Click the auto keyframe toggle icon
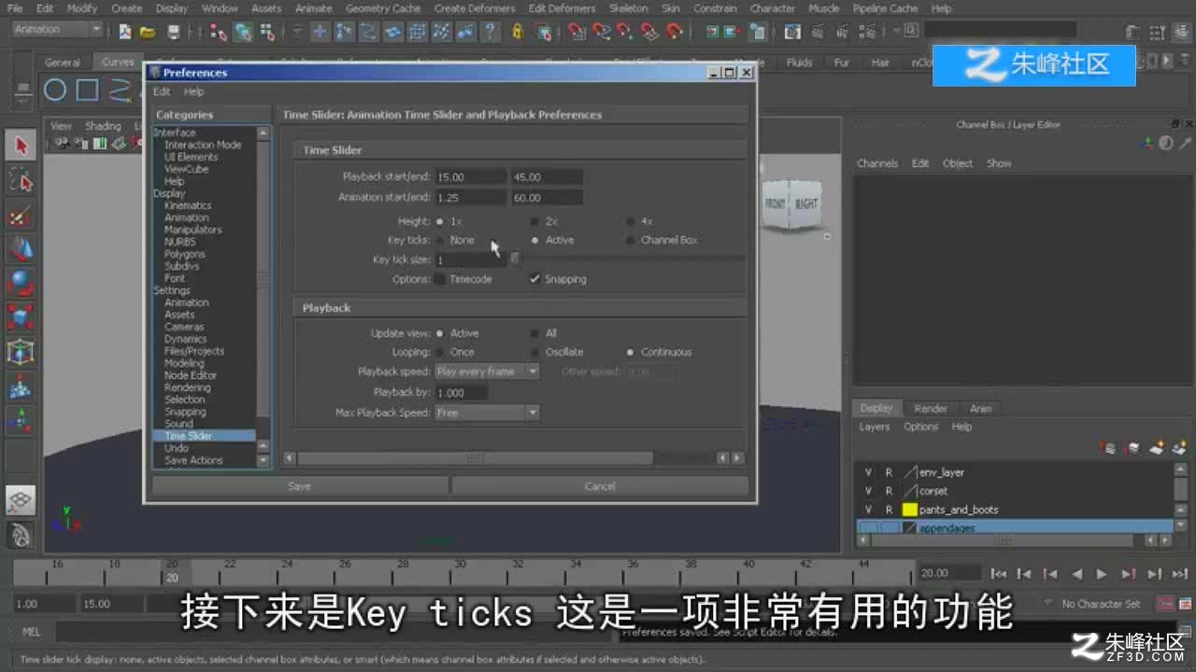Viewport: 1196px width, 672px height. [x=1165, y=604]
